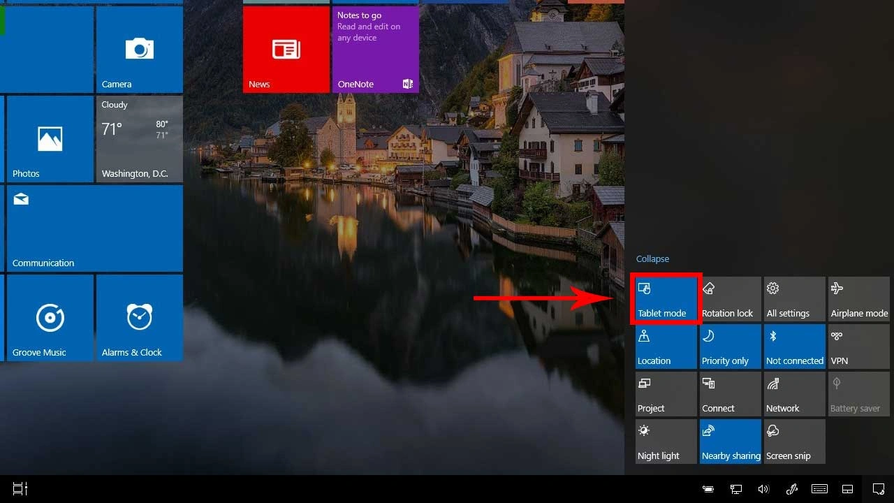Screen dimensions: 894x503
Task: Open the Camera app tile
Action: 139,49
